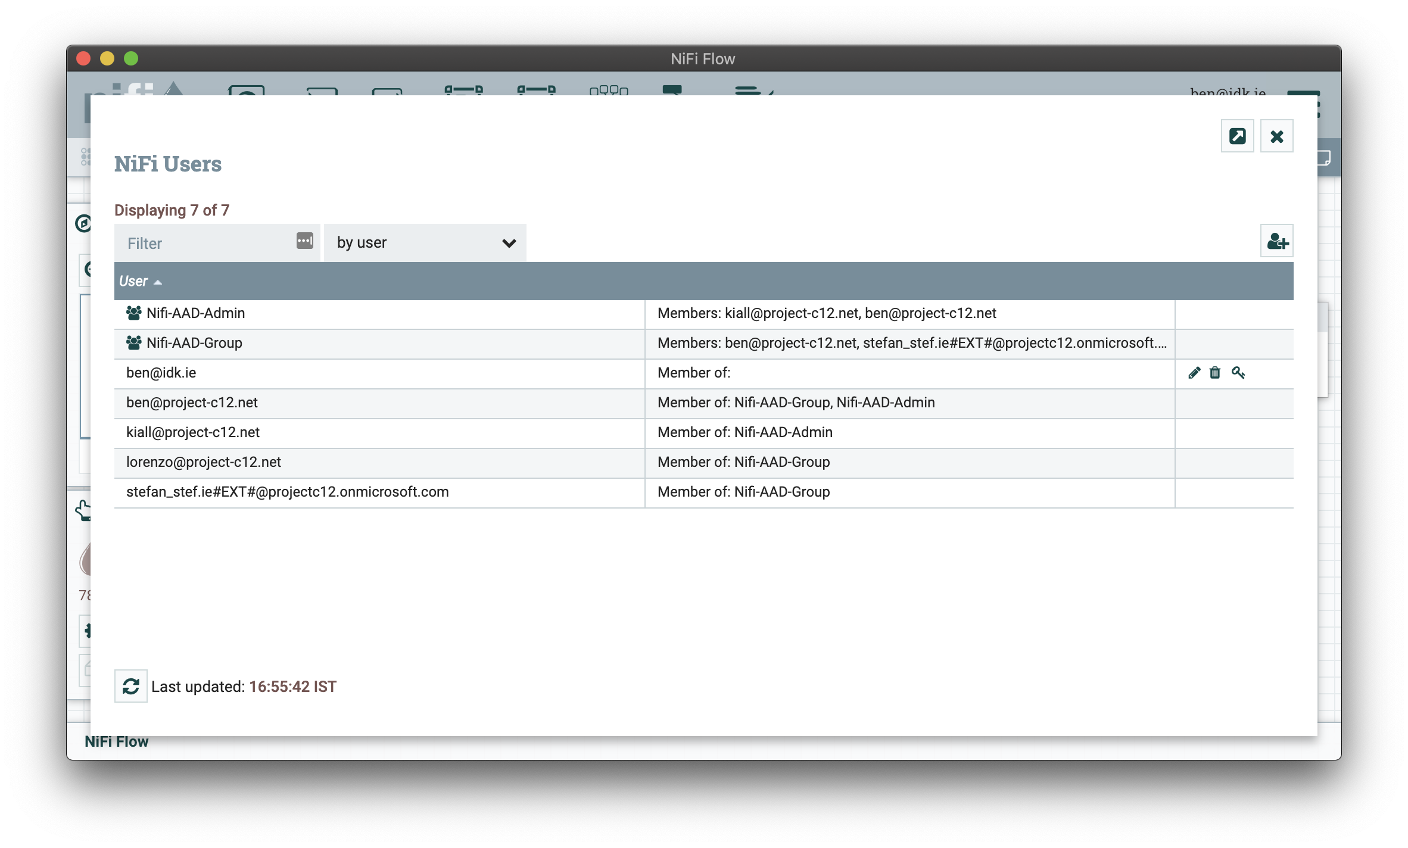The width and height of the screenshot is (1408, 848).
Task: Click the pop-out dialog icon
Action: (1237, 136)
